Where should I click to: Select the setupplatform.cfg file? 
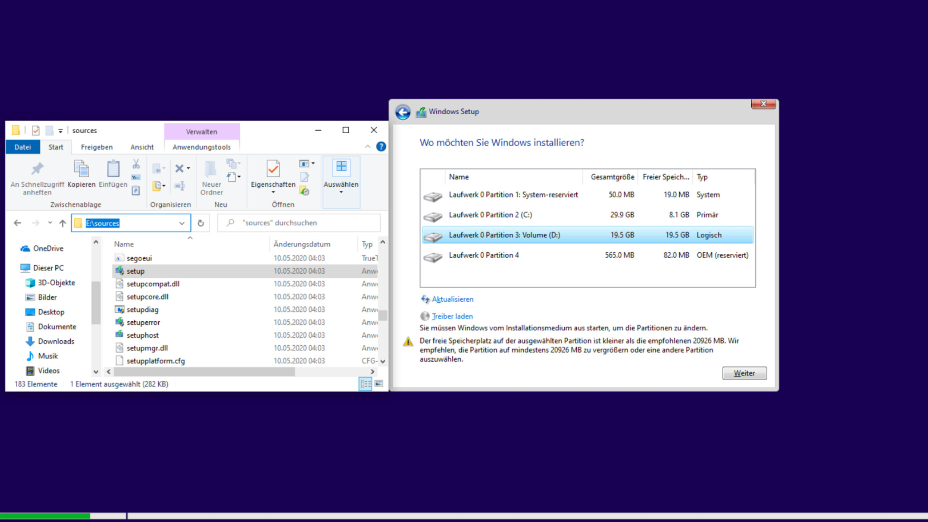coord(245,361)
